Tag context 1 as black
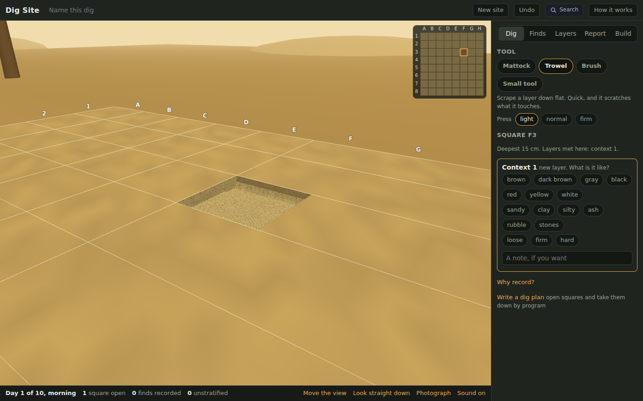Screen dimensions: 643x401 [619, 180]
